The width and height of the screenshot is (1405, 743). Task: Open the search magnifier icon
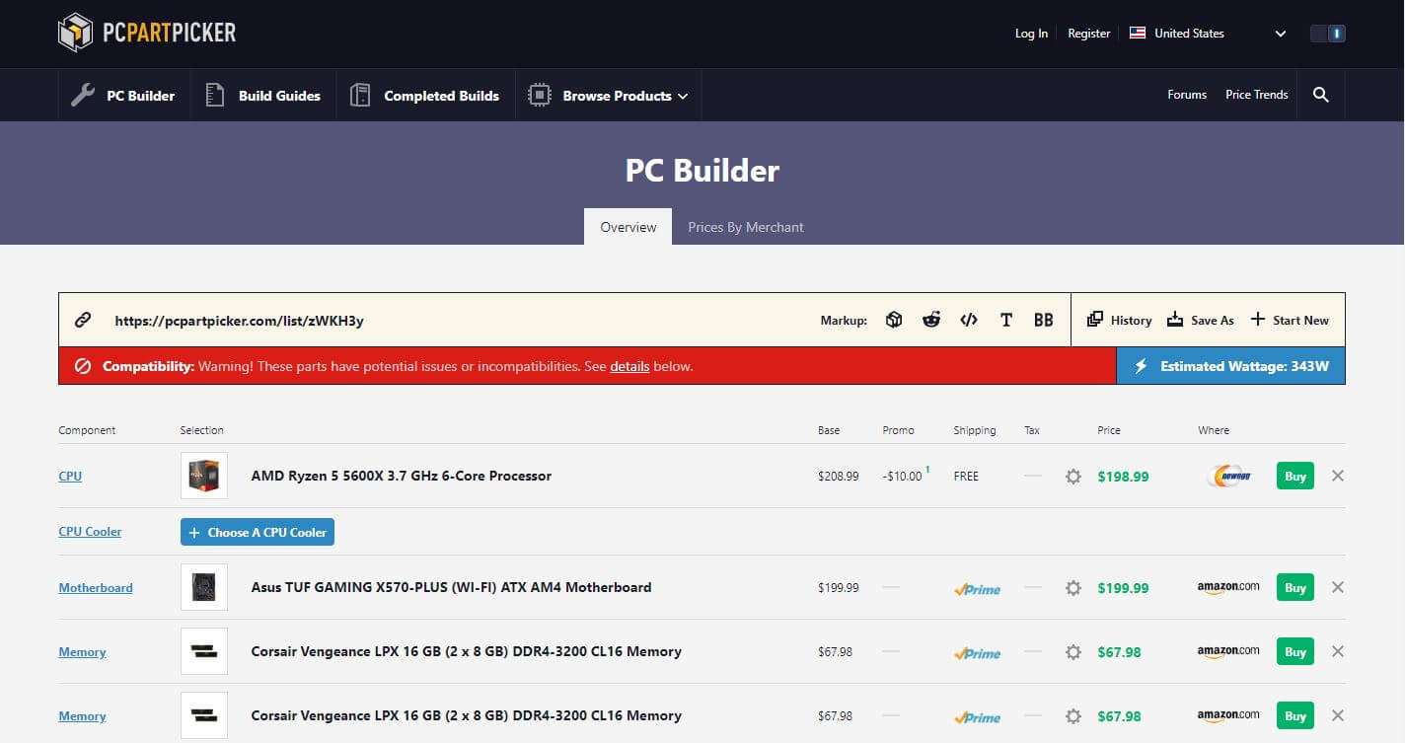[x=1321, y=95]
